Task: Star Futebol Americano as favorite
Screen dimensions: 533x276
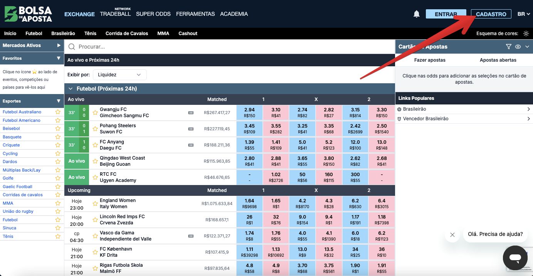Action: (58, 120)
